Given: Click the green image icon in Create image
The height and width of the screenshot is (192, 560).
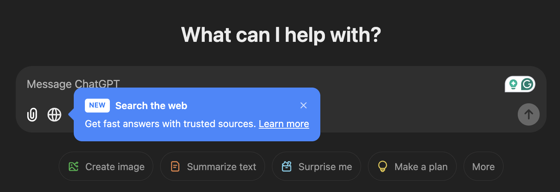Looking at the screenshot, I should [x=73, y=166].
